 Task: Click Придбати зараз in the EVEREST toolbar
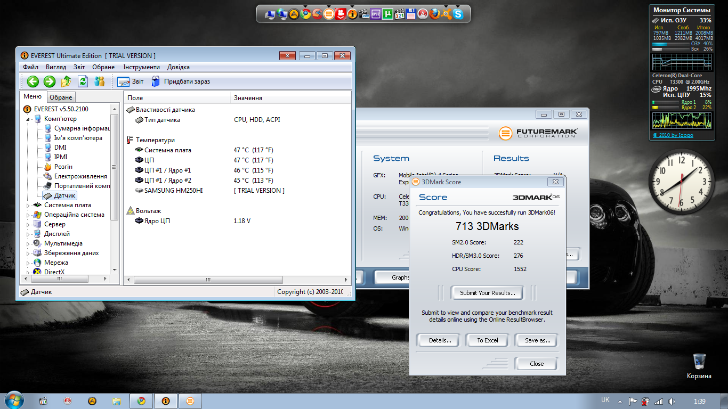click(x=181, y=81)
